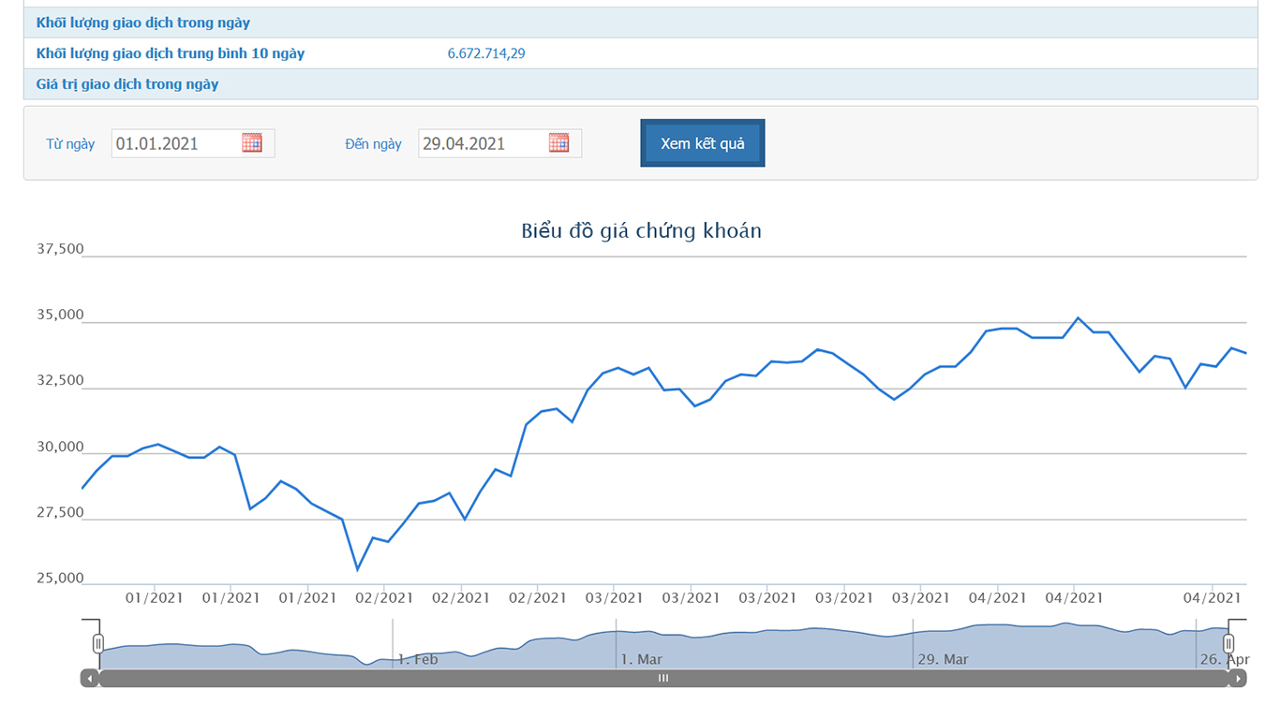
Task: Click the right arrow of chart scrollbar
Action: 1238,679
